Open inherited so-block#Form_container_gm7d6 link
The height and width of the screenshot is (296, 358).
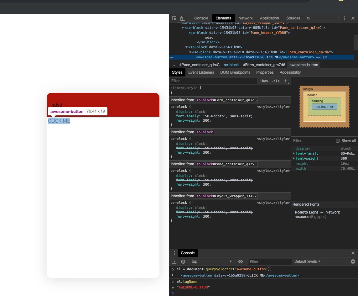pos(226,100)
